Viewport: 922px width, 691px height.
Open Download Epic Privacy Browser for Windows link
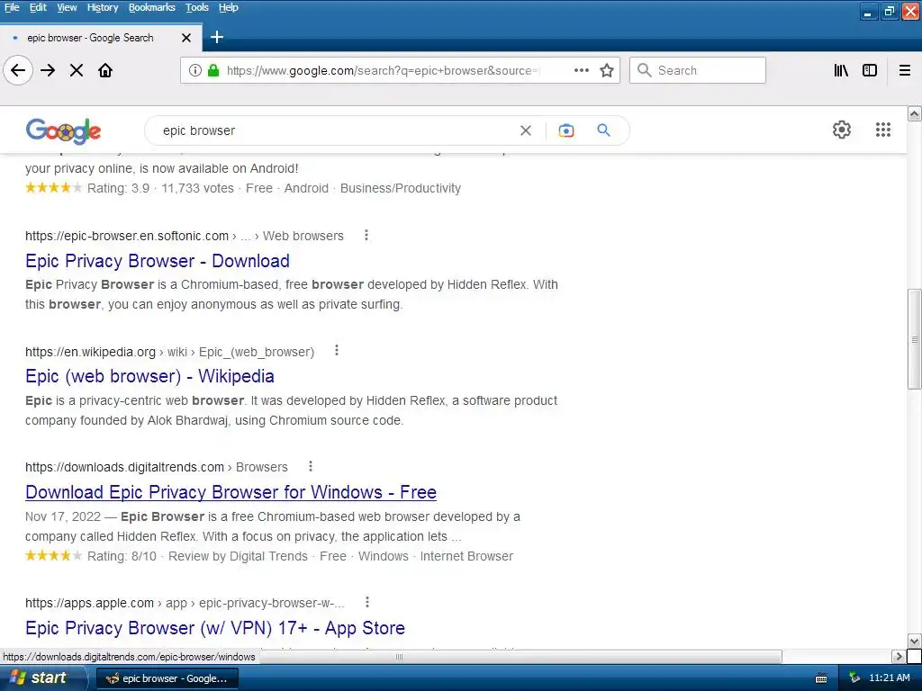click(x=231, y=492)
